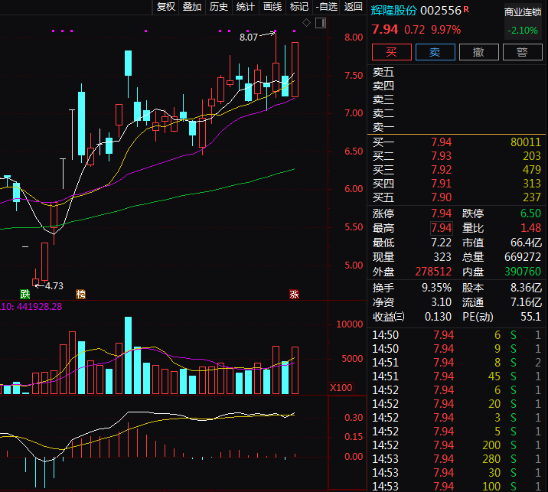548x492 pixels.
Task: Click the 9.97% change percentage
Action: [445, 30]
